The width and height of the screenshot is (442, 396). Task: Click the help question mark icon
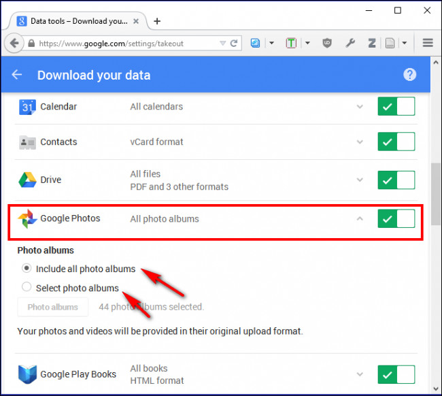coord(409,75)
